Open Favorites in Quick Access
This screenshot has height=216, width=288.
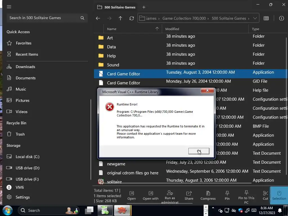[24, 43]
